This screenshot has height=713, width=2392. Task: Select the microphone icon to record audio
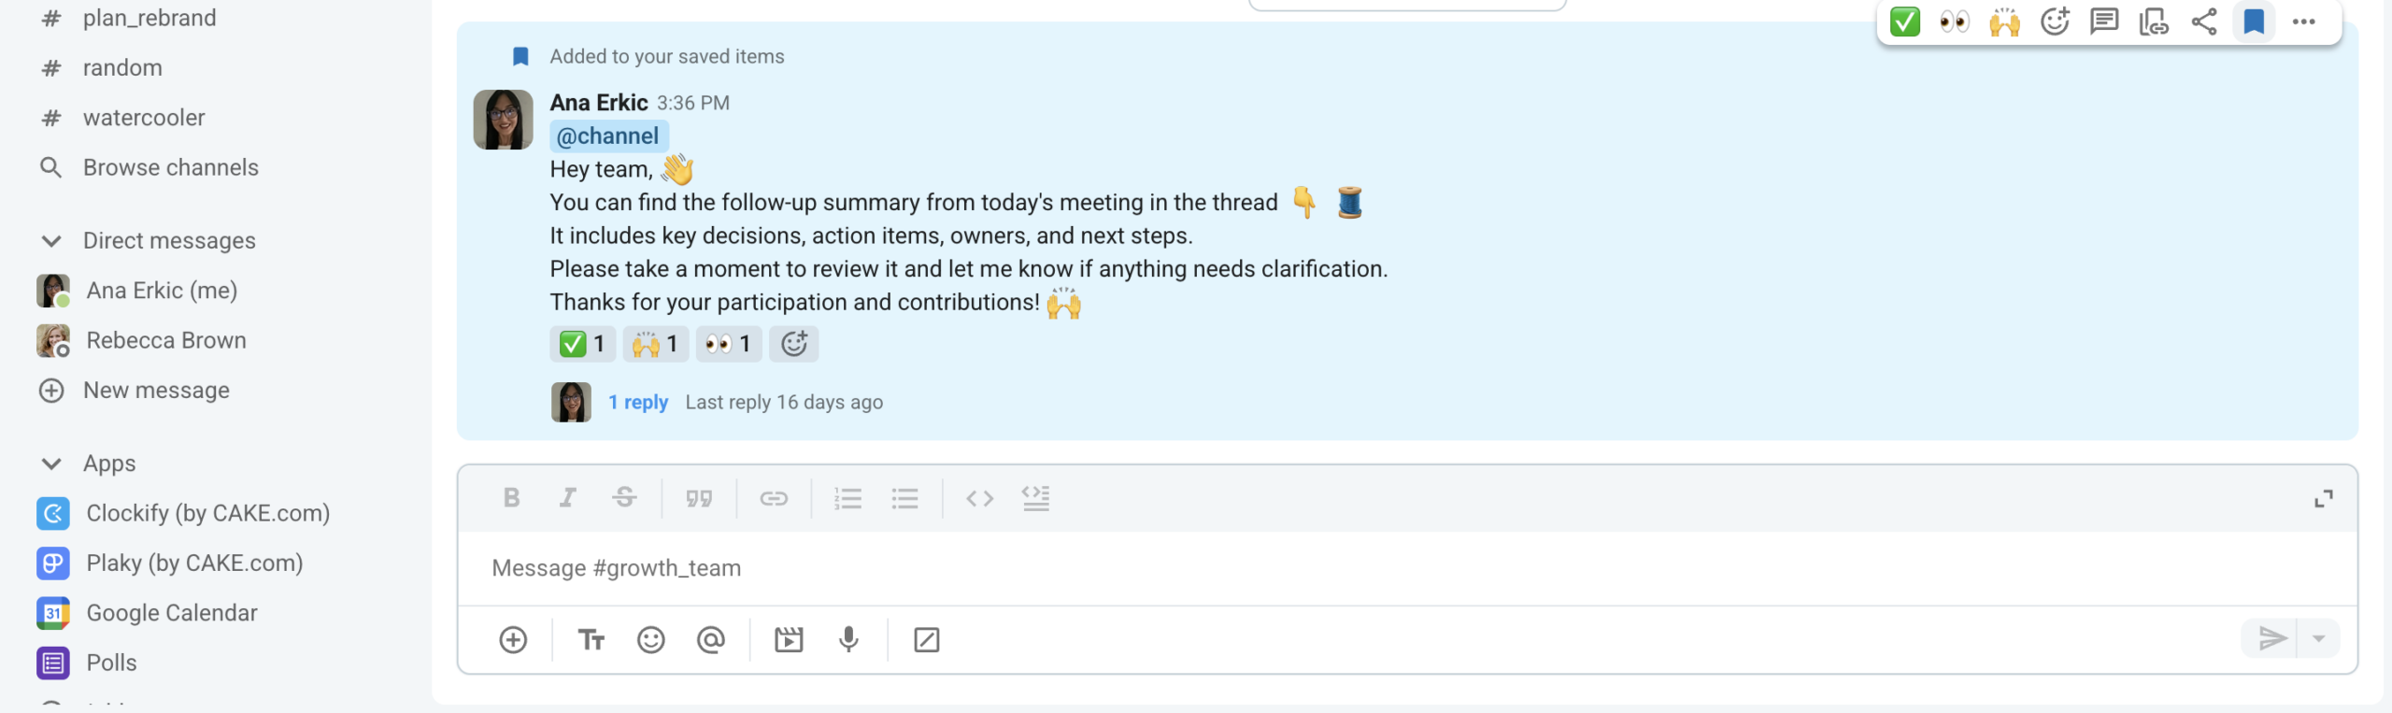[847, 639]
